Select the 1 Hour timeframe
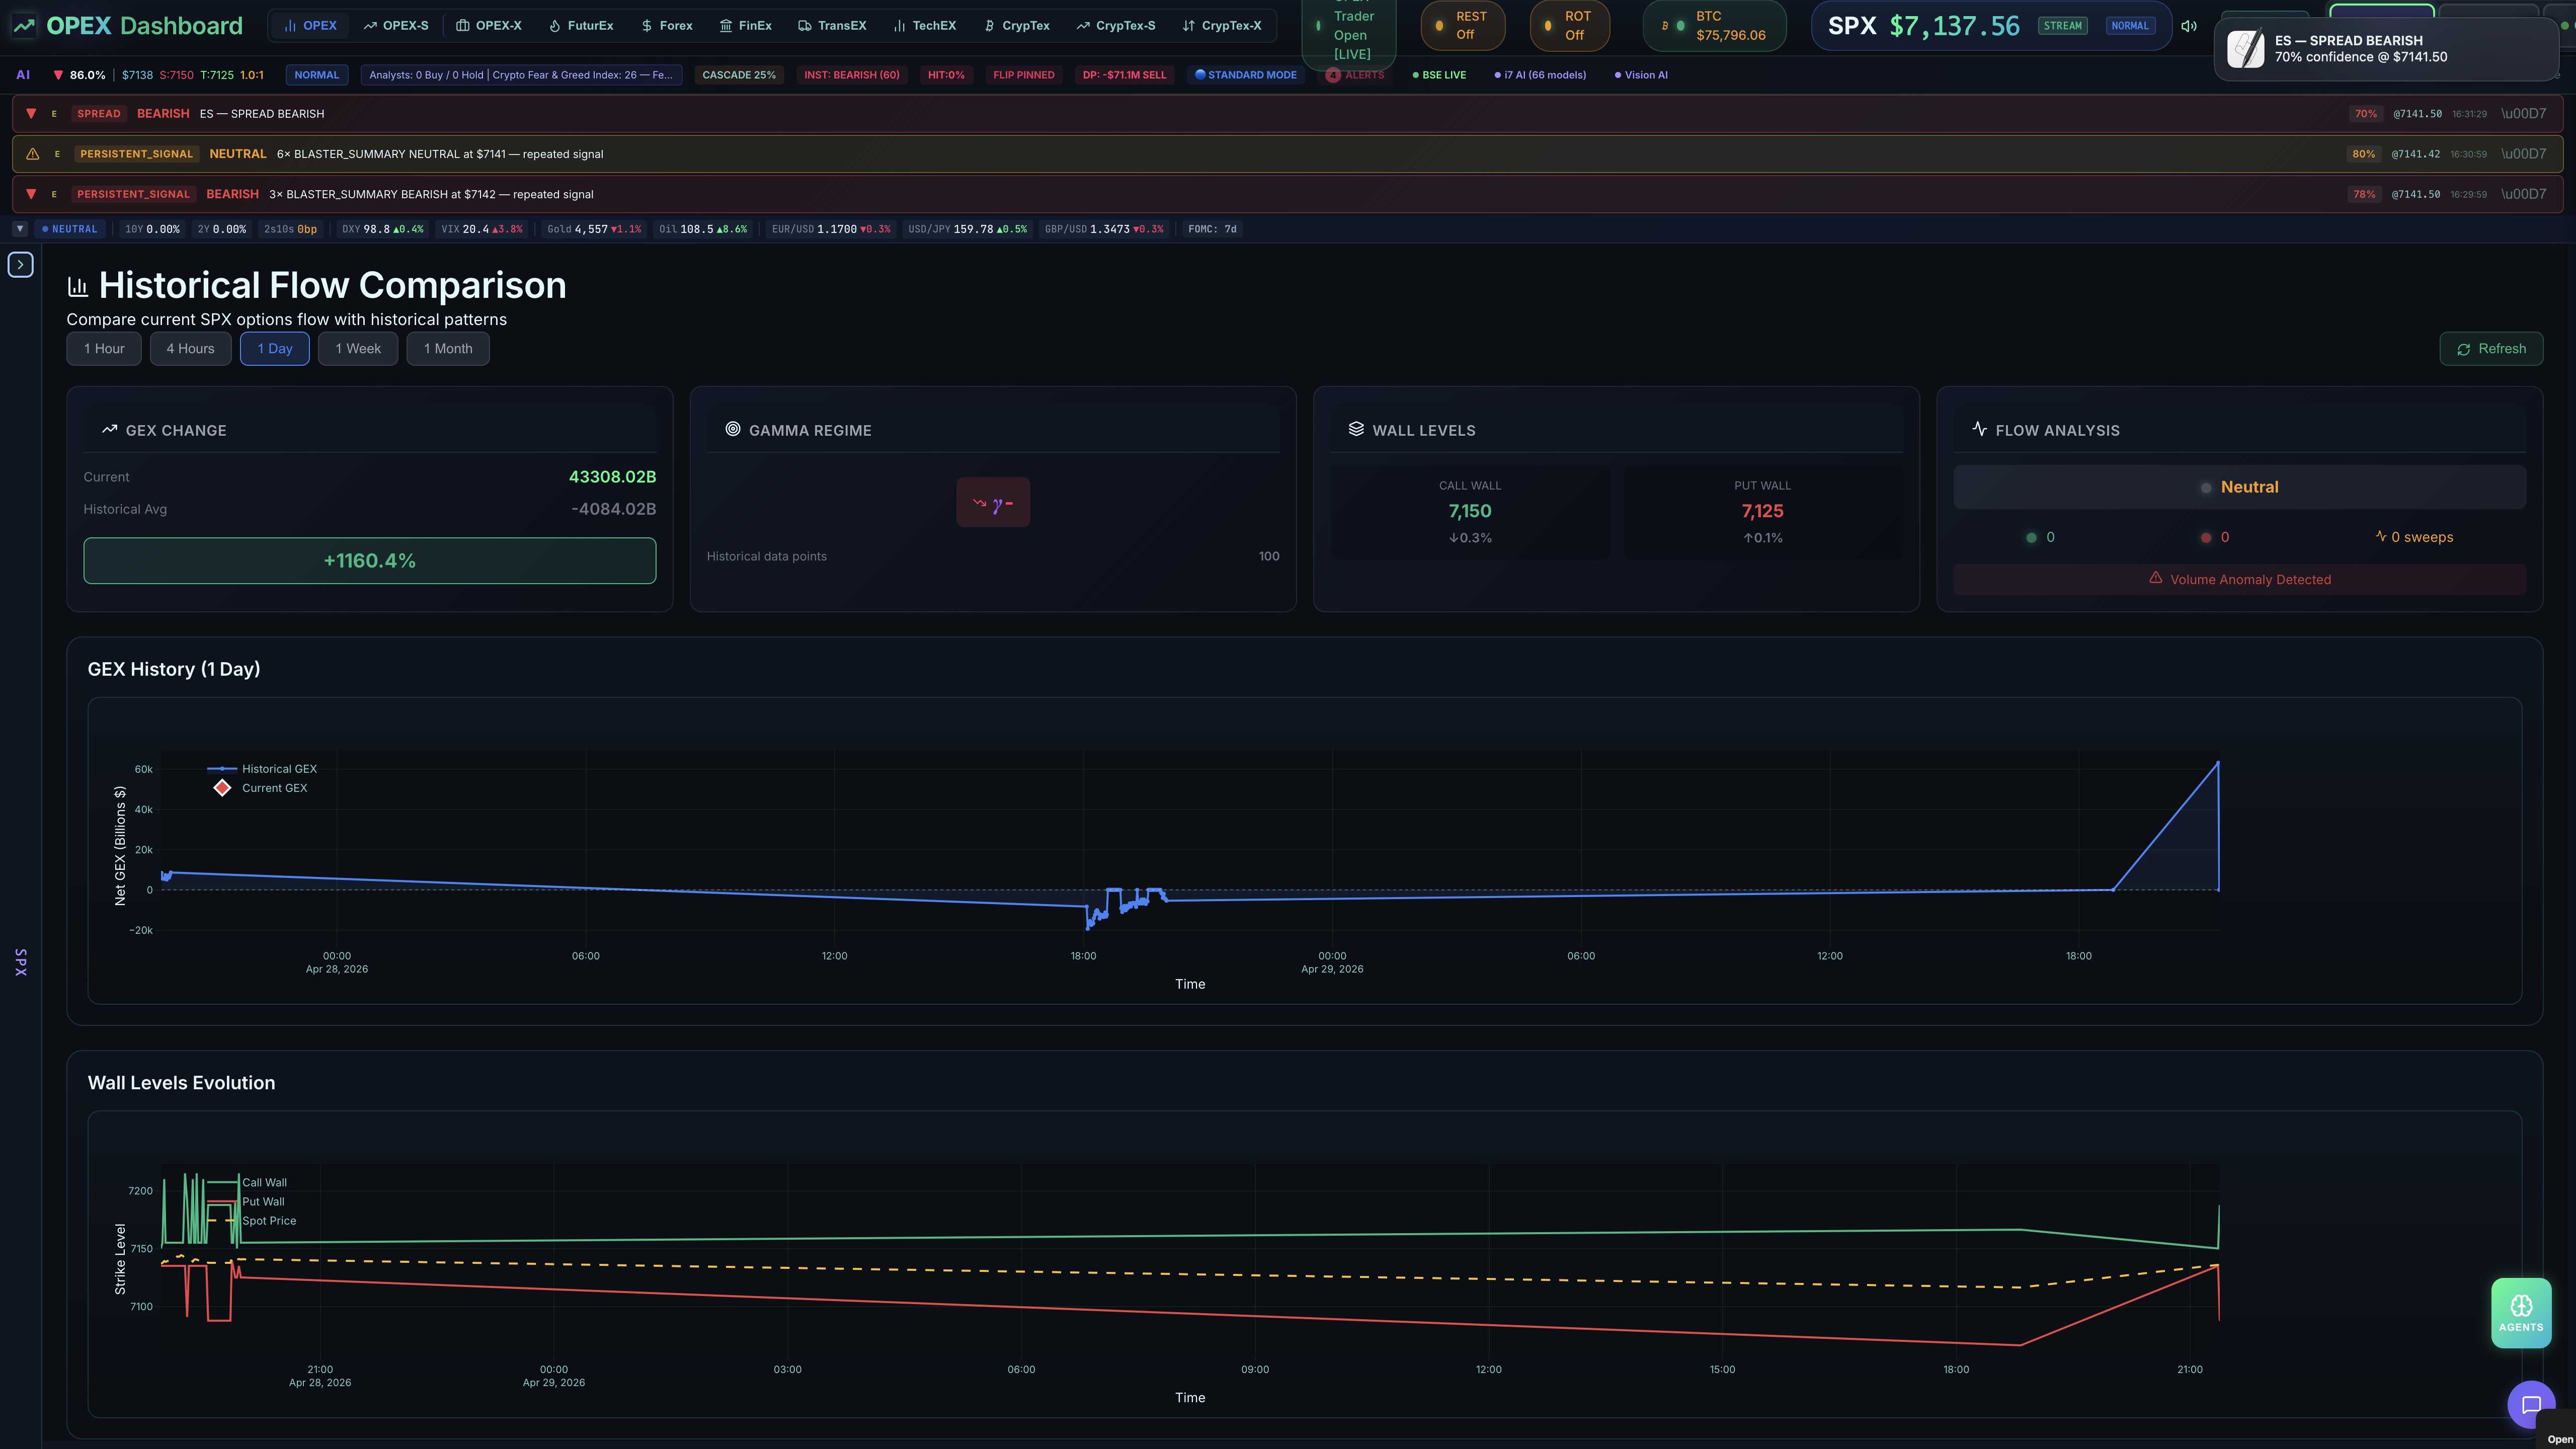 [104, 349]
